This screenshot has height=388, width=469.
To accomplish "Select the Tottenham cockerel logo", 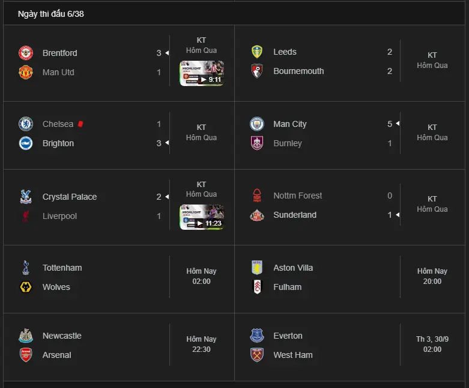I will tap(25, 268).
